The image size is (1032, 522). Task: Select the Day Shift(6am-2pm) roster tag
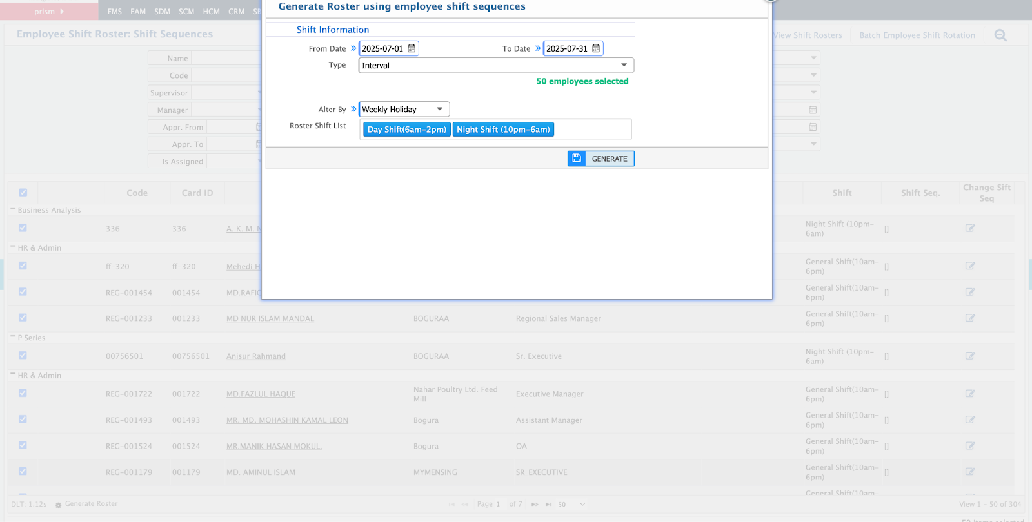(406, 130)
